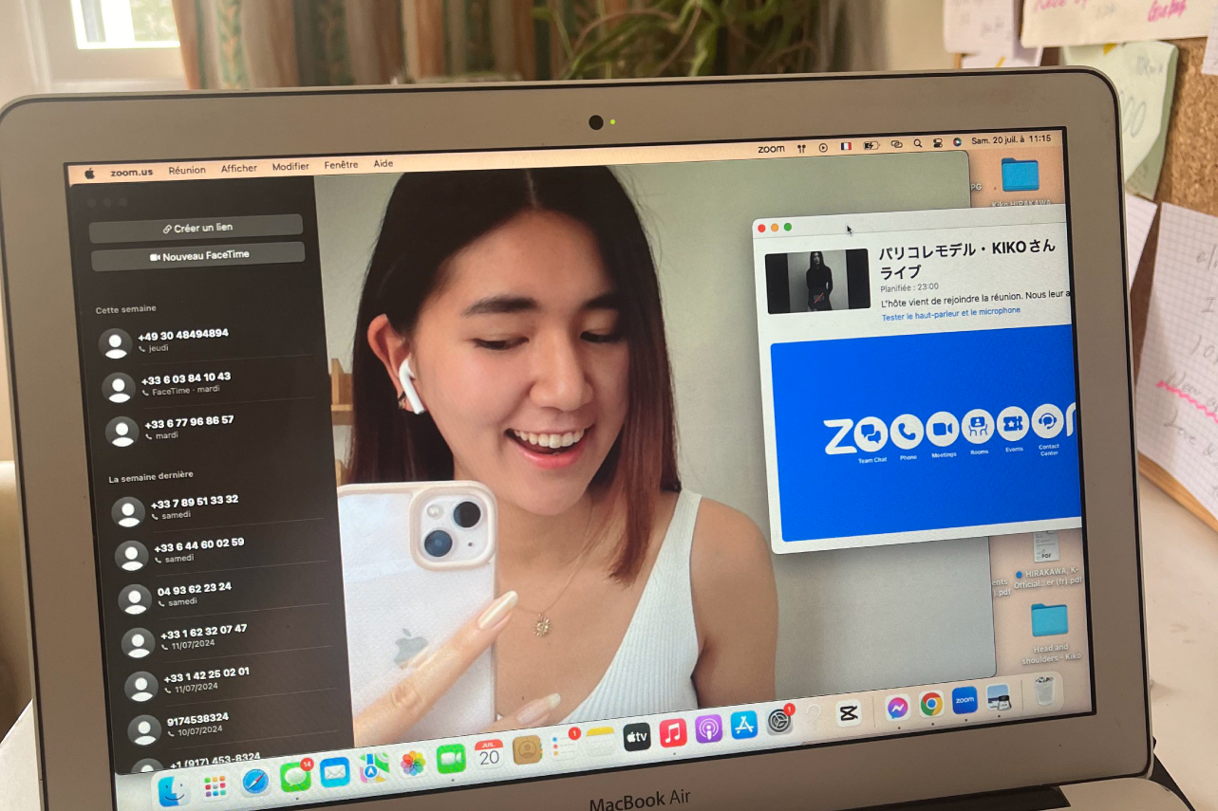The height and width of the screenshot is (811, 1218).
Task: Launch Google Chrome from the Dock
Action: click(x=931, y=704)
